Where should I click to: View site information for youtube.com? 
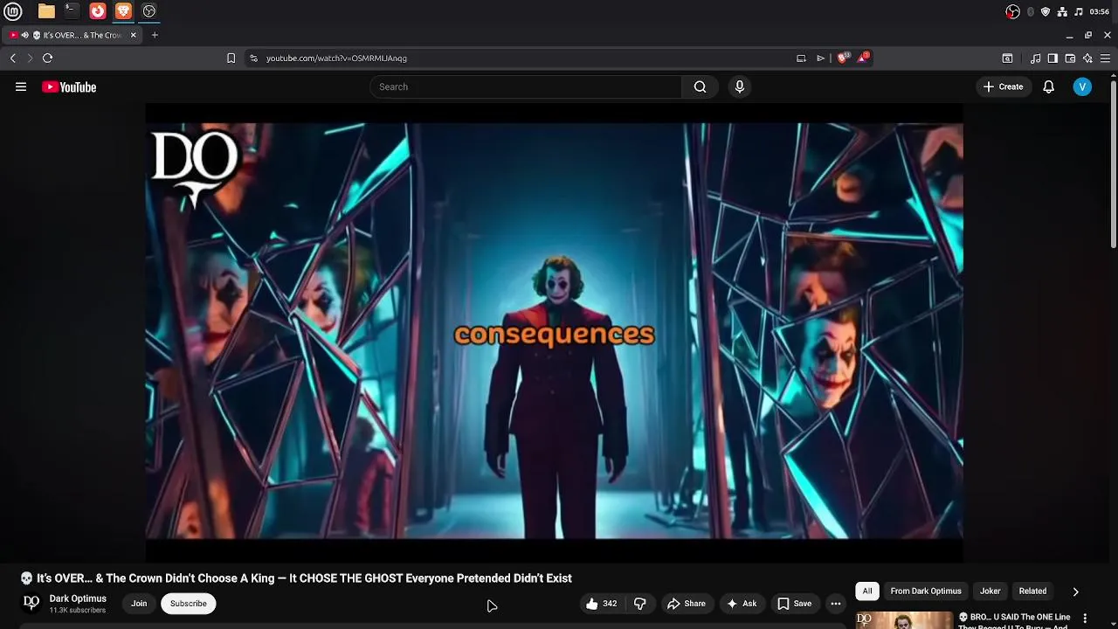(x=253, y=59)
